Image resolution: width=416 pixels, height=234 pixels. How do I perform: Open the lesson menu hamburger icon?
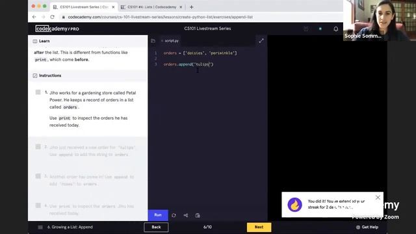(x=40, y=227)
